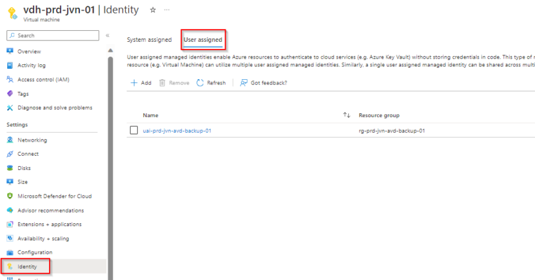Open the Size settings
The width and height of the screenshot is (535, 280).
coord(23,182)
